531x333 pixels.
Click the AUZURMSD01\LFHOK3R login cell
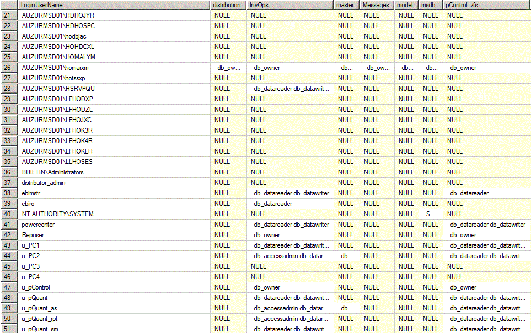[114, 130]
